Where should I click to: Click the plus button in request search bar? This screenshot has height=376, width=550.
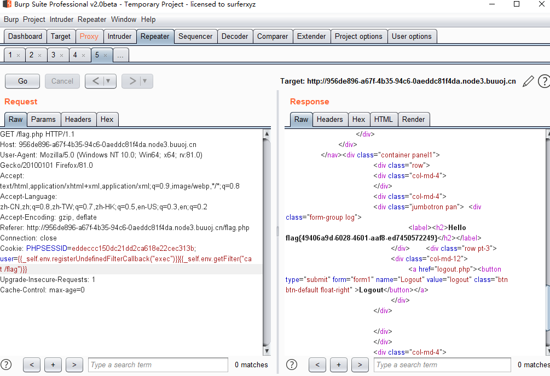click(53, 365)
